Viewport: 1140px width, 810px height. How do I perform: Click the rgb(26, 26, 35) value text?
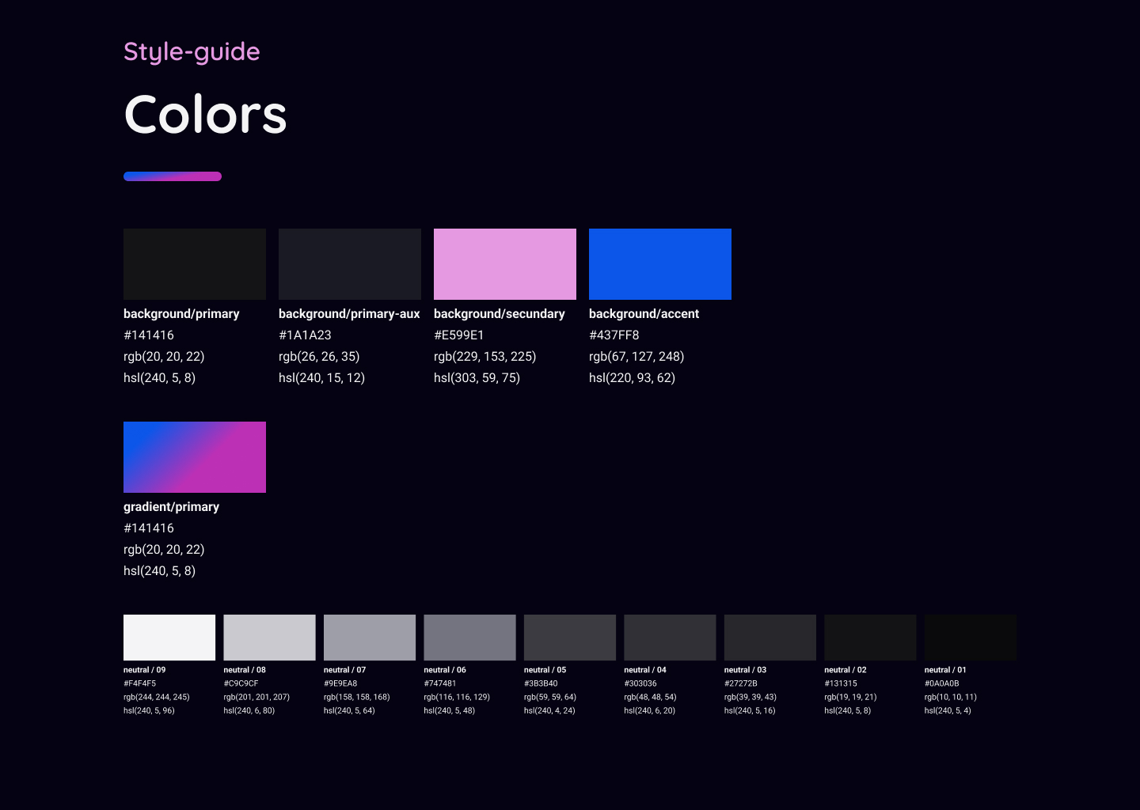click(319, 357)
